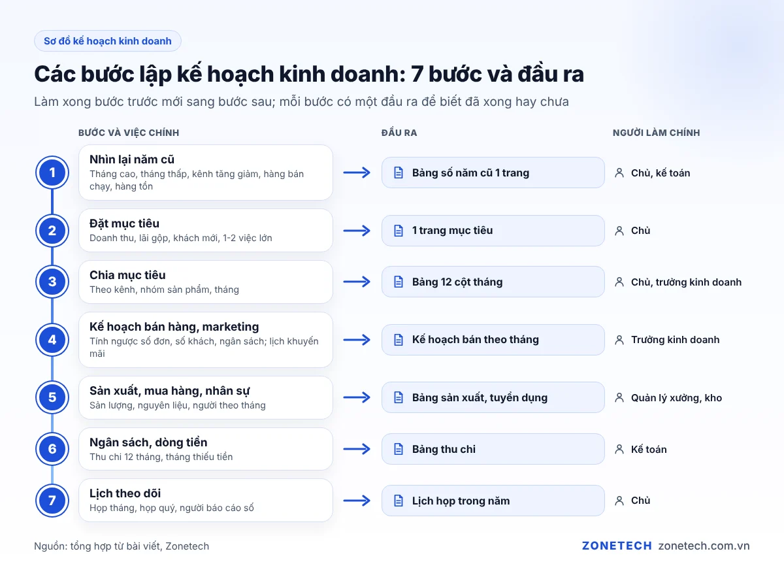Viewport: 784px width, 579px height.
Task: Click the BƯỚC VÀ VIỆC CHÍNH column header
Action: point(129,133)
